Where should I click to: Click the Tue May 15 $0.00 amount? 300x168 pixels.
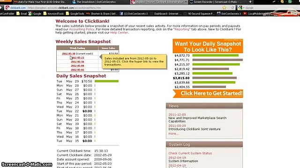[x=87, y=141]
